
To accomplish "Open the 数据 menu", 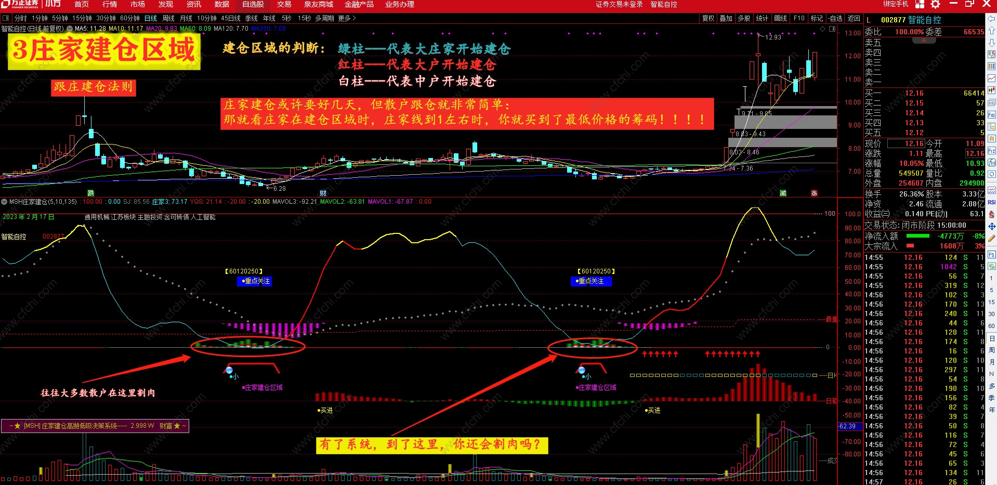I will 222,4.
